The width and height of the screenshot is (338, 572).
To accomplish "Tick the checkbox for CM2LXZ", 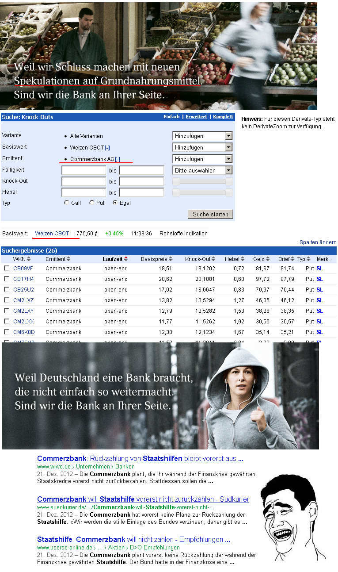I will coord(7,300).
